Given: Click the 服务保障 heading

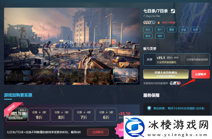Looking at the screenshot, I should point(151,95).
